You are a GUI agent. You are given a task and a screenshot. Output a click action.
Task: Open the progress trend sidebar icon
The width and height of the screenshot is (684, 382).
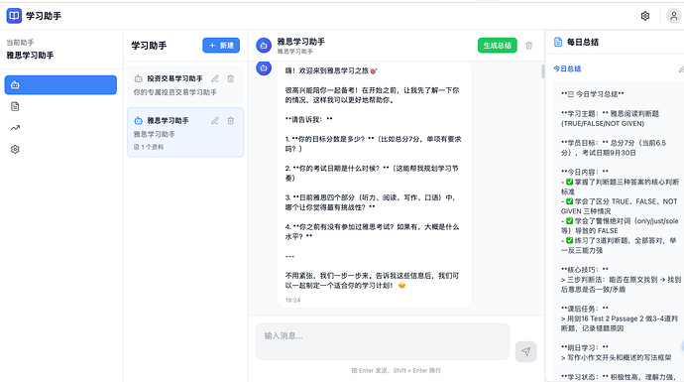click(15, 127)
